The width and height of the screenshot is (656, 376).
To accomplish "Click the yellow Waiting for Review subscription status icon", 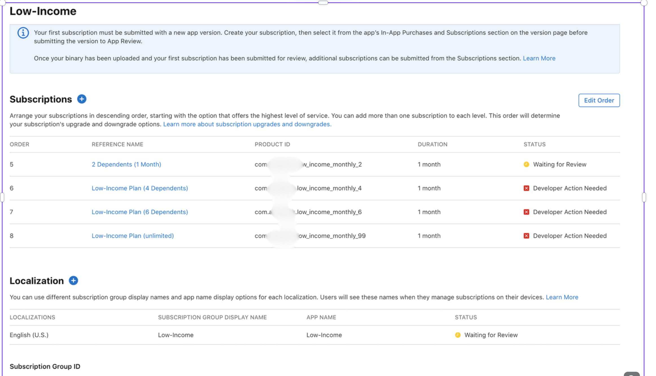I will click(x=526, y=164).
